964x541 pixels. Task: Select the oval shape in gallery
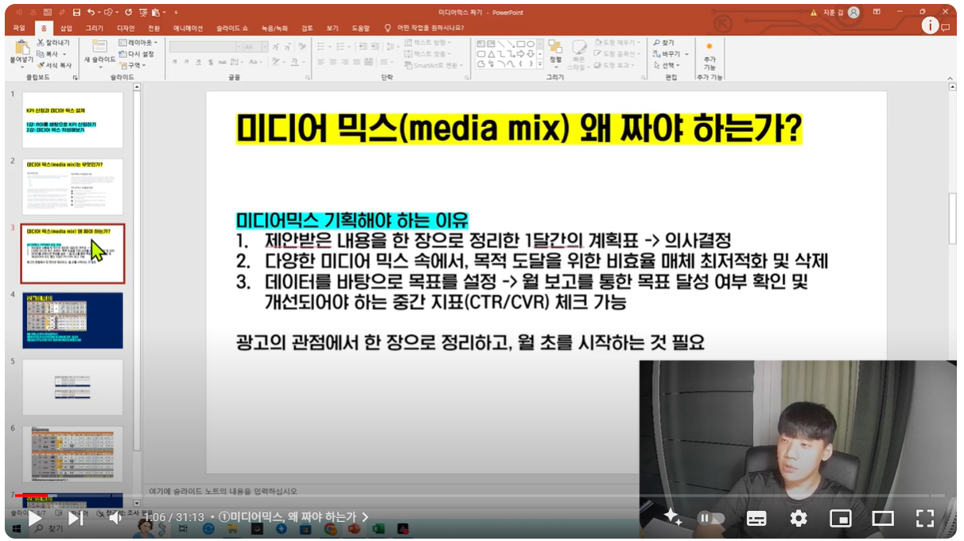point(529,44)
